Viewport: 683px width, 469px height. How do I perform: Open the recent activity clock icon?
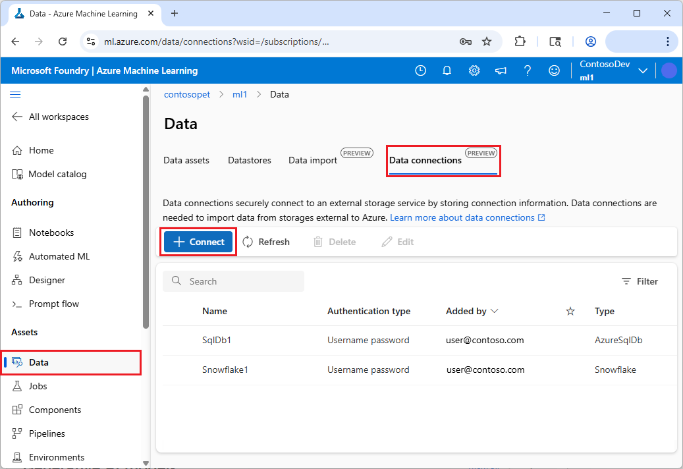pos(420,70)
